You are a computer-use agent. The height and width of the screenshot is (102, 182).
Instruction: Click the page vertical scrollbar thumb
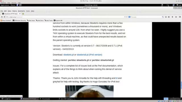181,85
